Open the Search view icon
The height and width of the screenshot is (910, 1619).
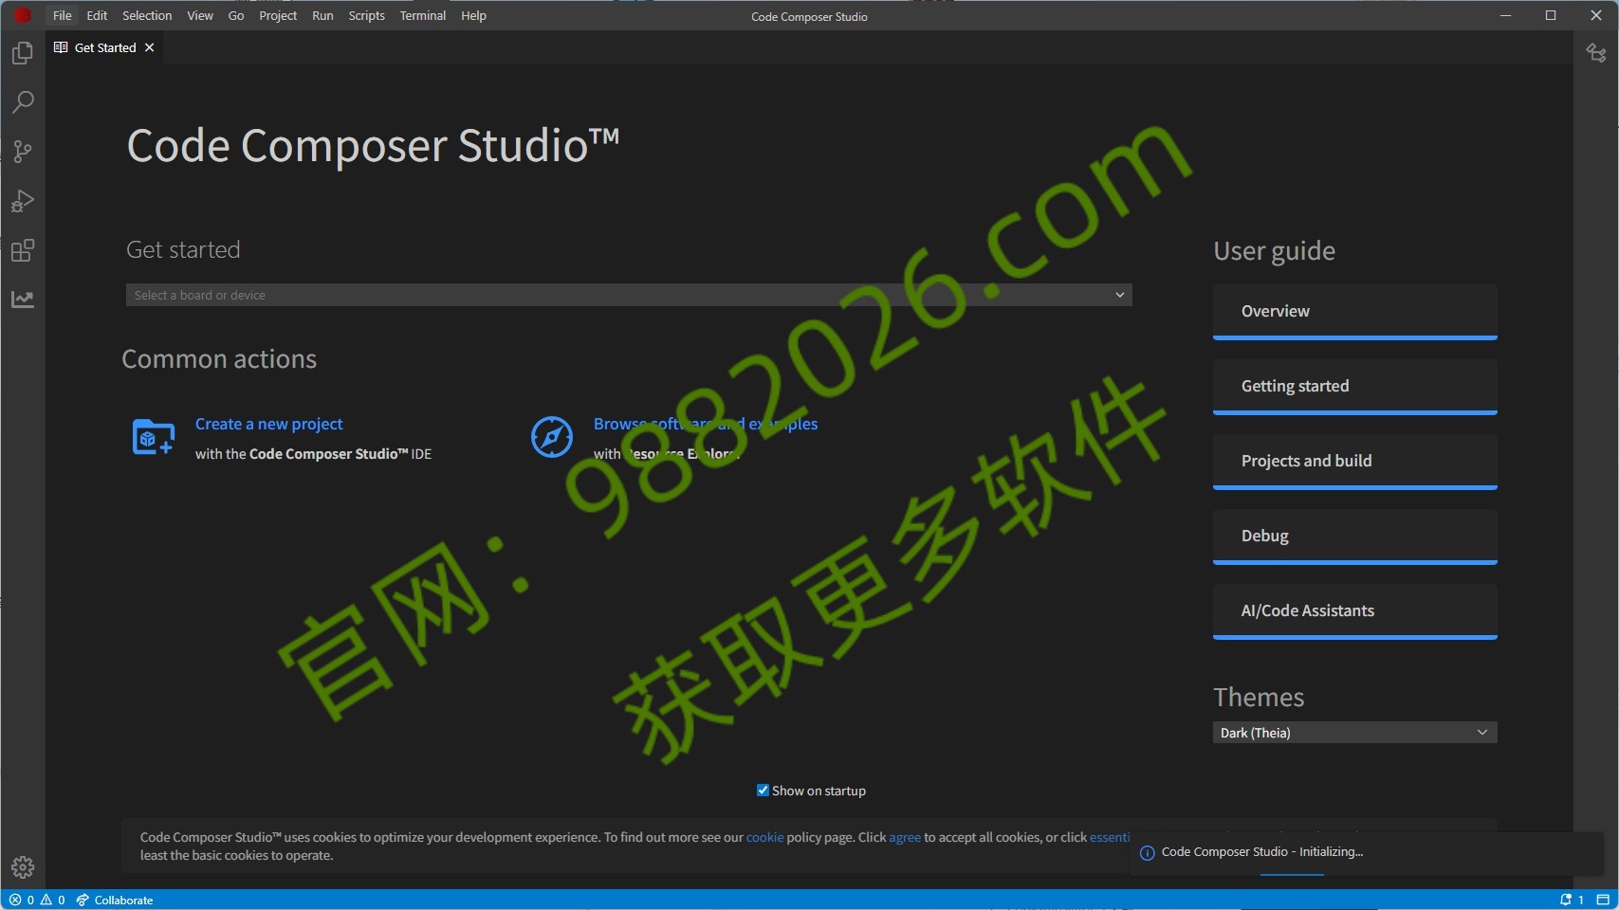pos(23,102)
